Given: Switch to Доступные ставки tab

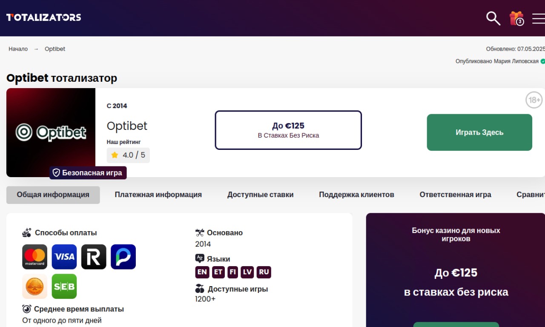Looking at the screenshot, I should [260, 195].
